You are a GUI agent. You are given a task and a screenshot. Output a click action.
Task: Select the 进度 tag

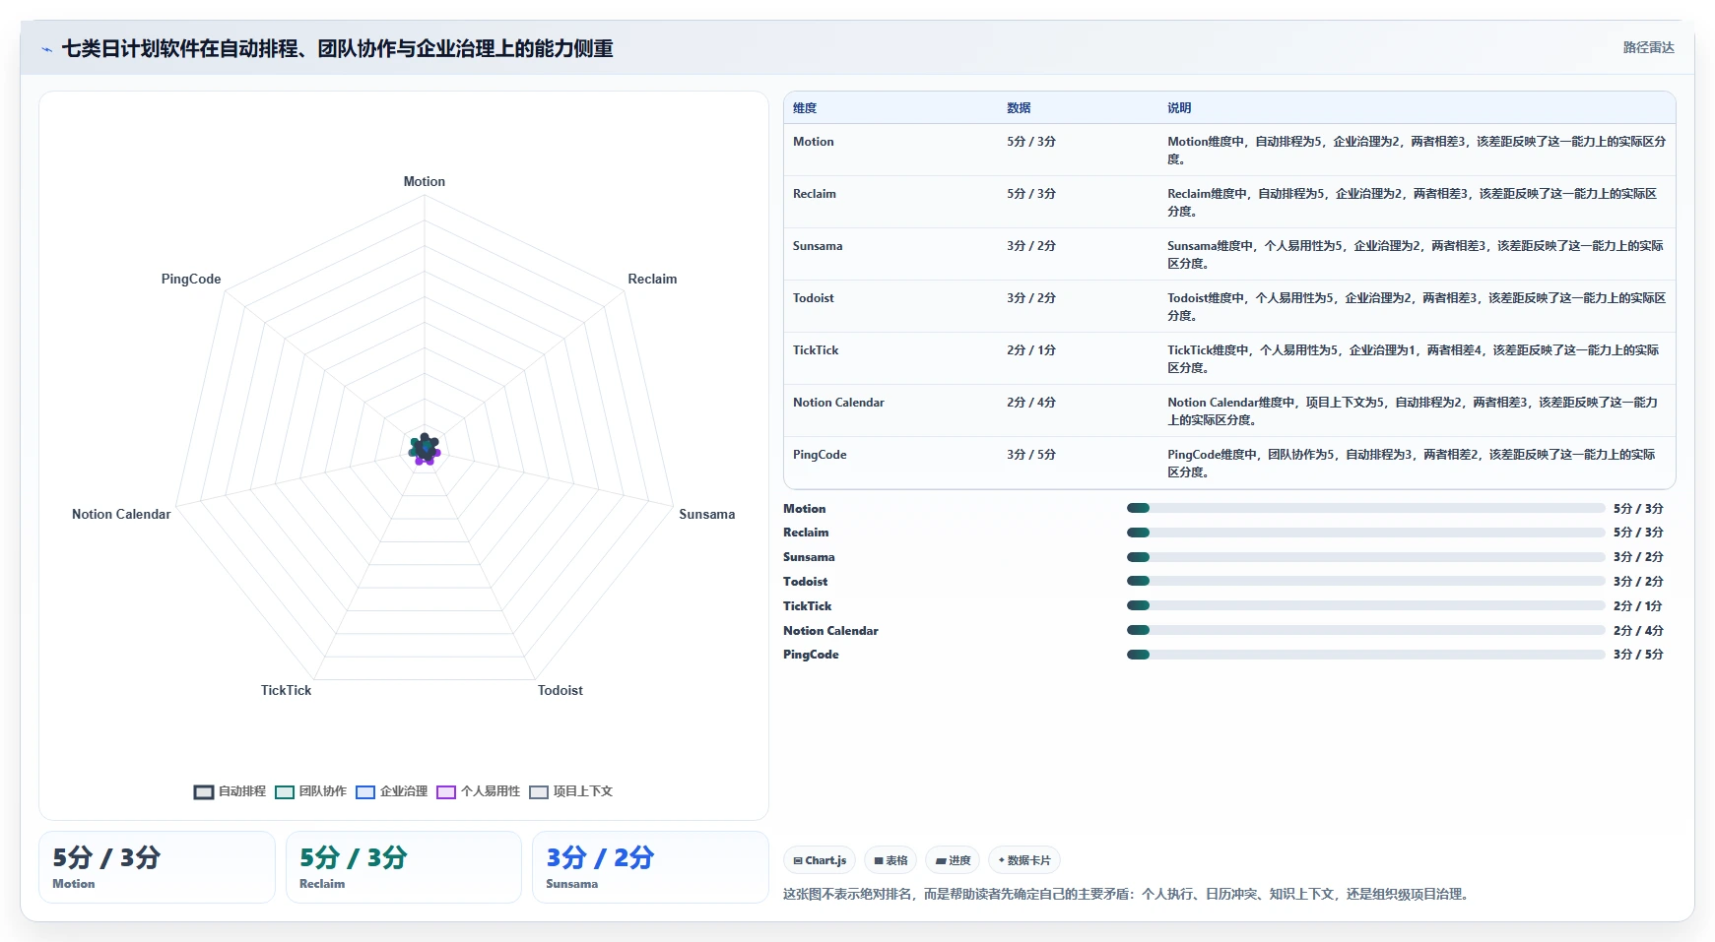click(953, 860)
